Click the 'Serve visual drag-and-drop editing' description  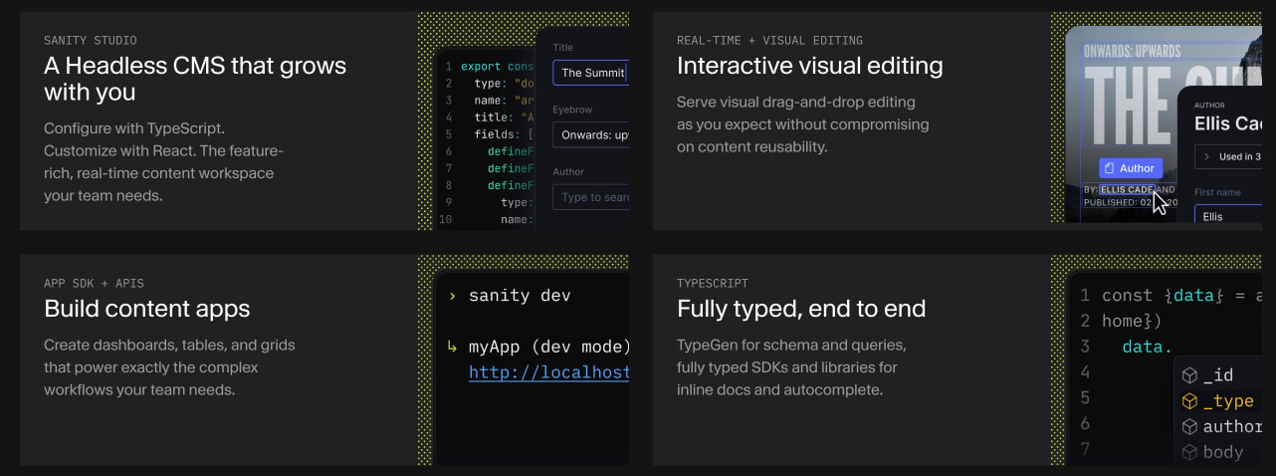pyautogui.click(x=802, y=124)
